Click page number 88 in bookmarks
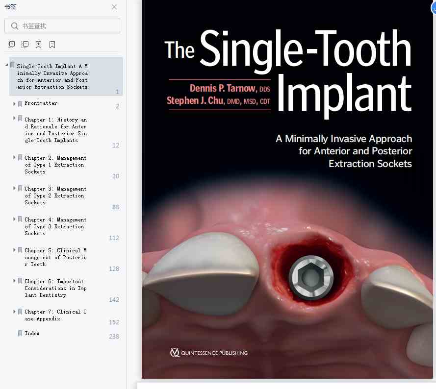 coord(116,207)
